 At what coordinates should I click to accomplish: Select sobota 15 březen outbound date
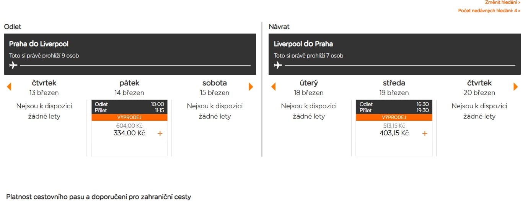click(x=214, y=87)
